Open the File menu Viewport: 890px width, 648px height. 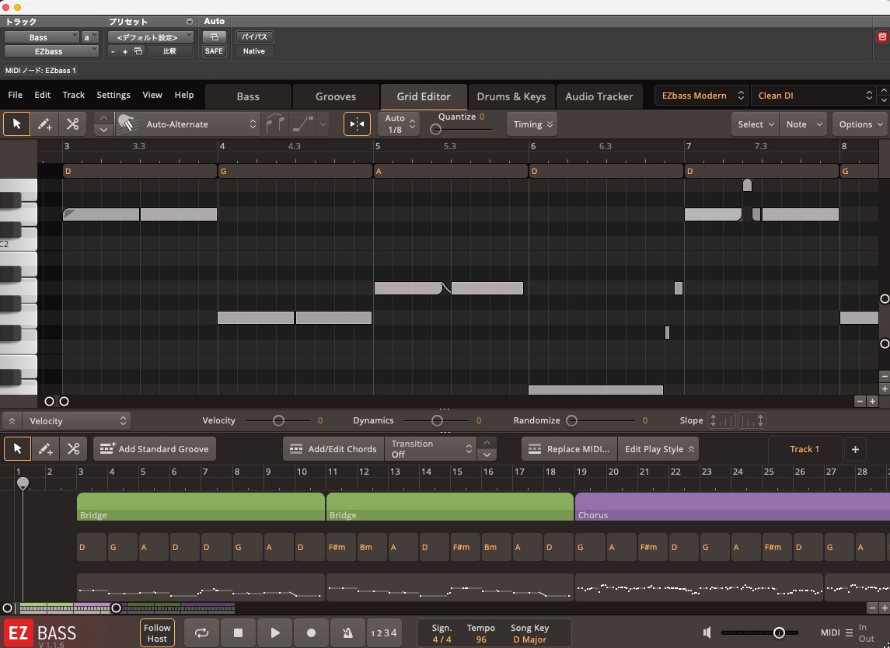(x=16, y=95)
